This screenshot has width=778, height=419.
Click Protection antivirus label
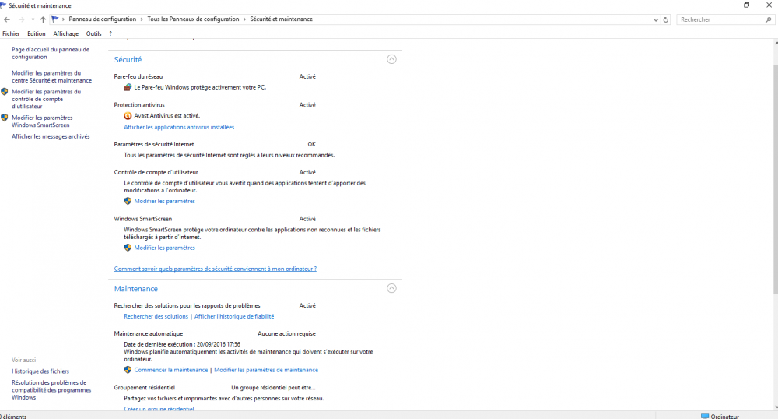pyautogui.click(x=139, y=104)
